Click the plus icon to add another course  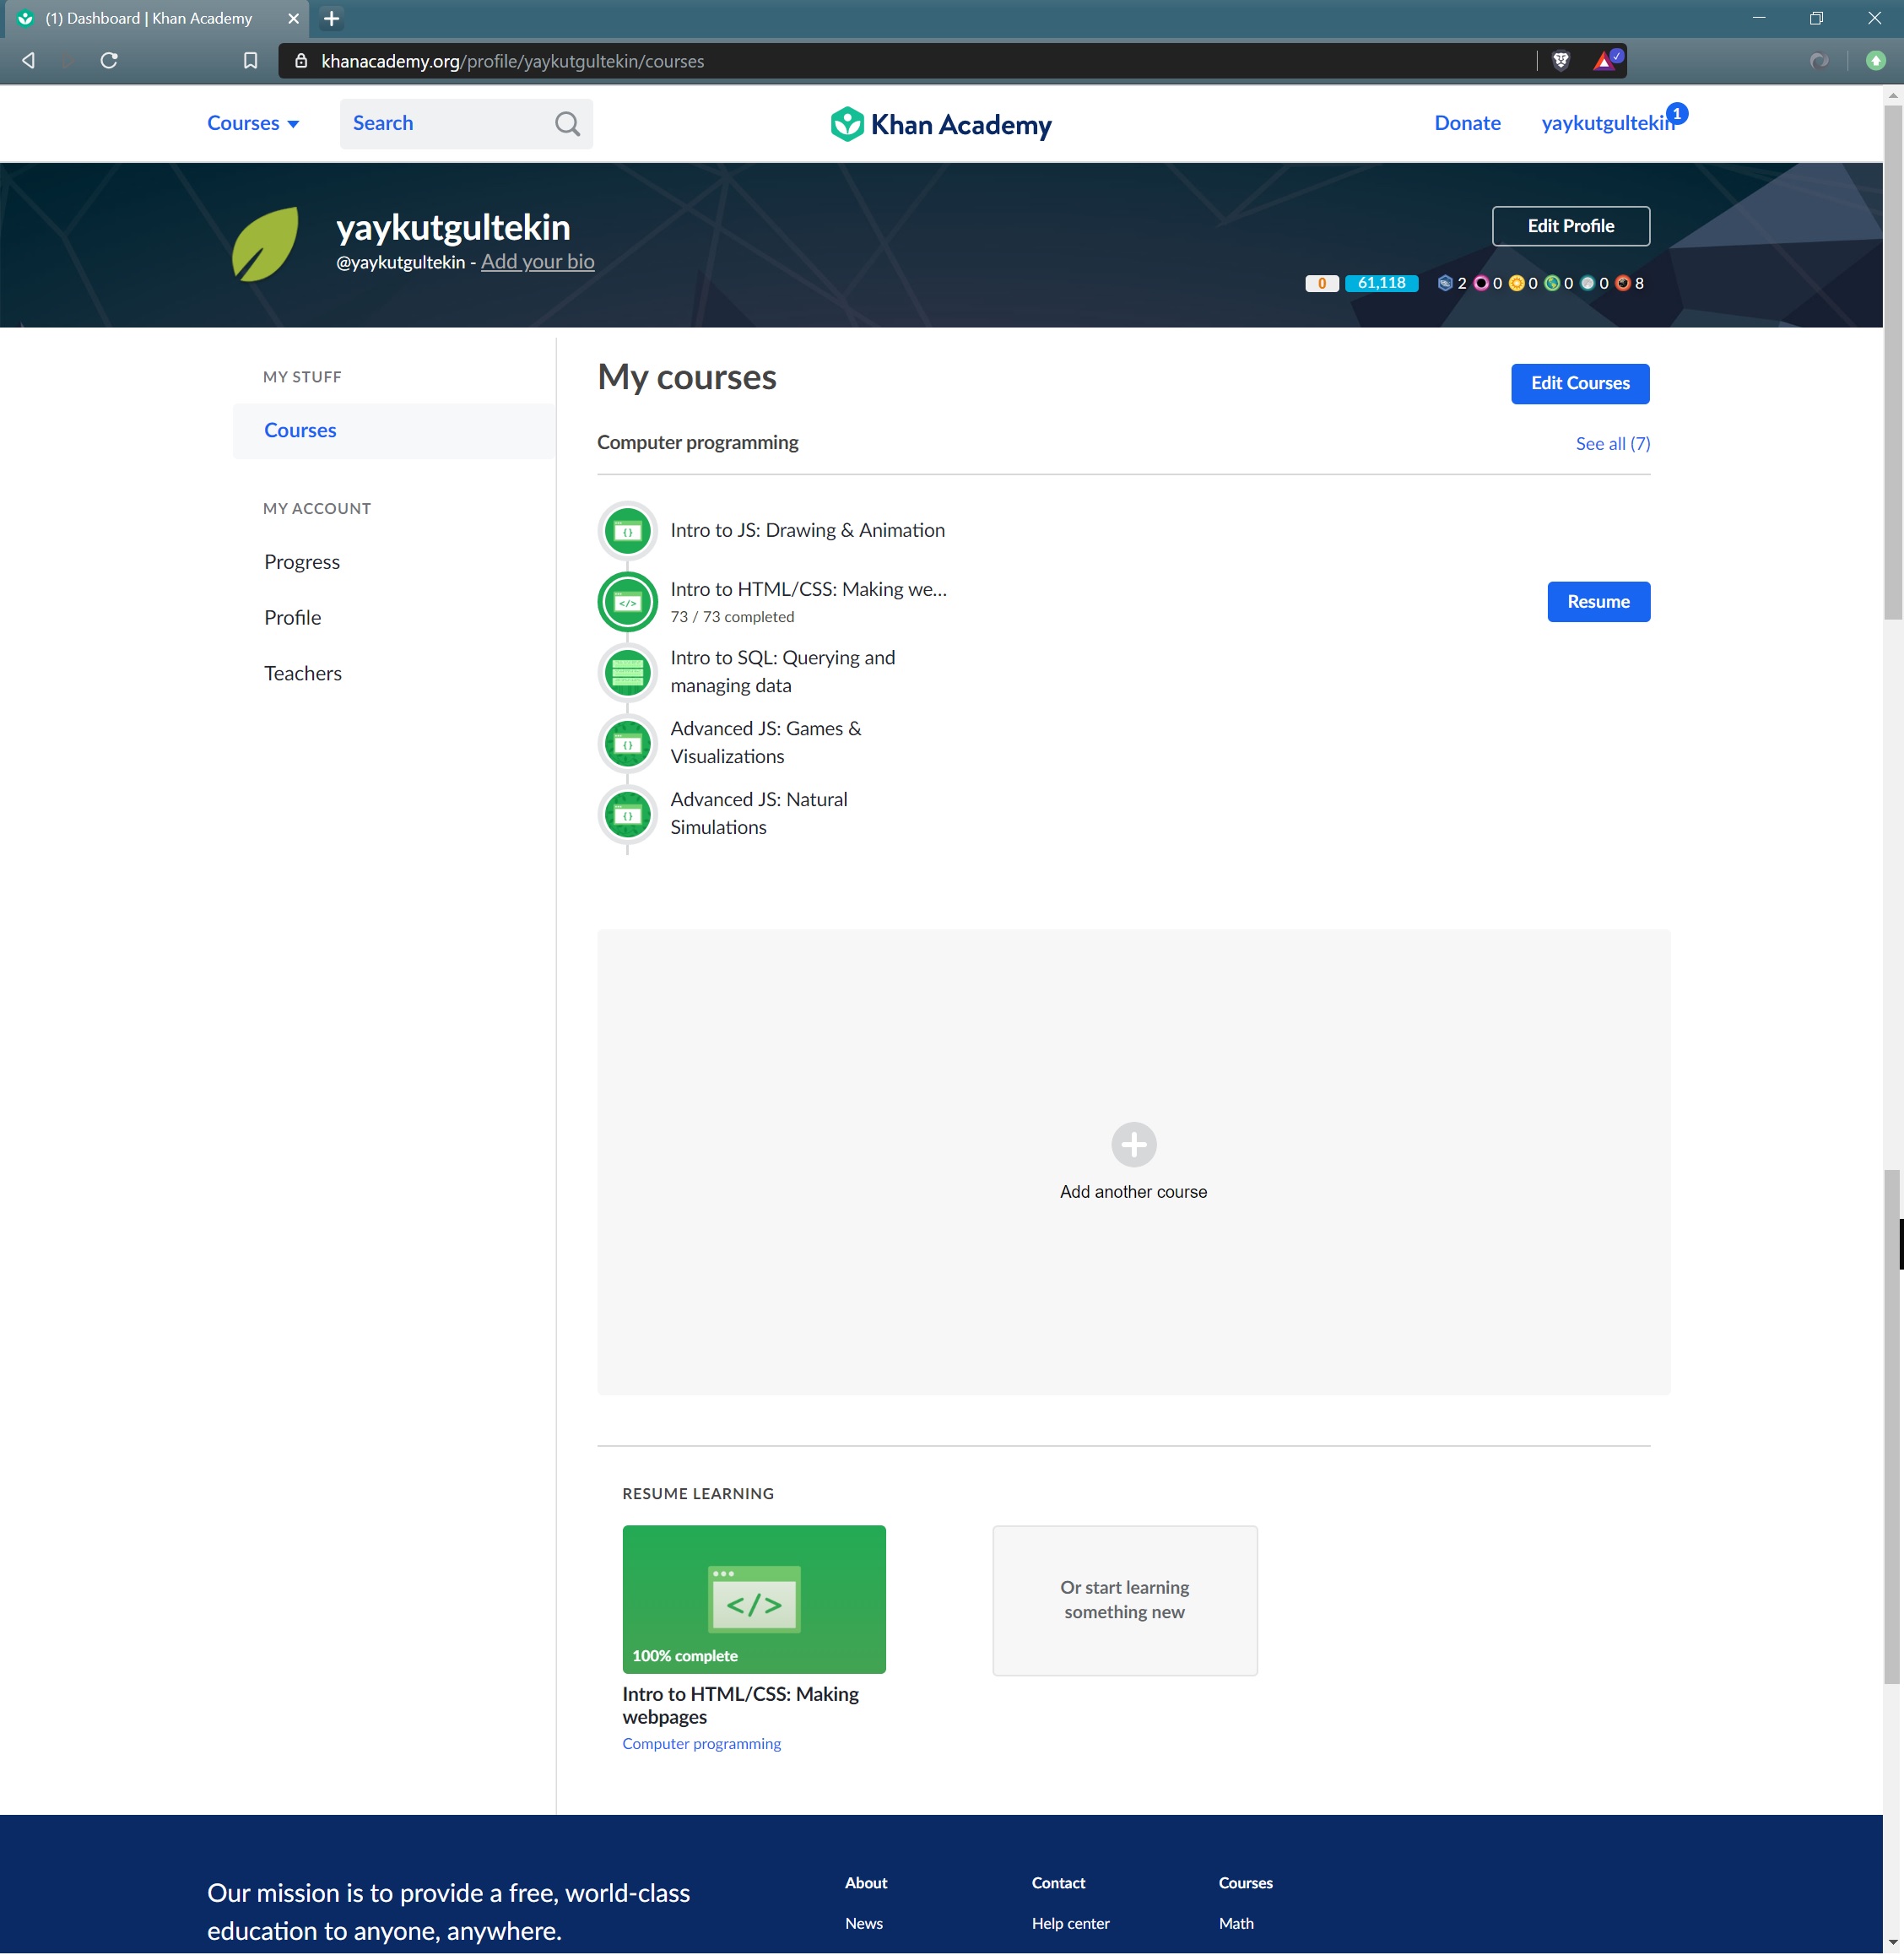1133,1144
